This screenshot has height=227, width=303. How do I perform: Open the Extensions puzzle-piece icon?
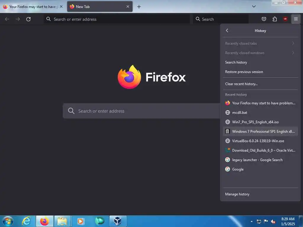pyautogui.click(x=275, y=19)
